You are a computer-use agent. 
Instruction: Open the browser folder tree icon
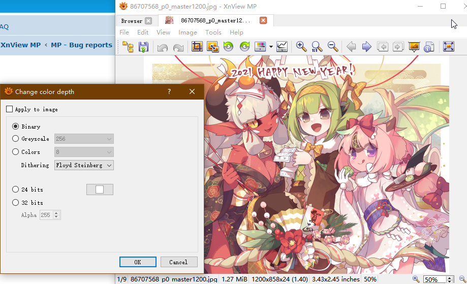pos(128,47)
